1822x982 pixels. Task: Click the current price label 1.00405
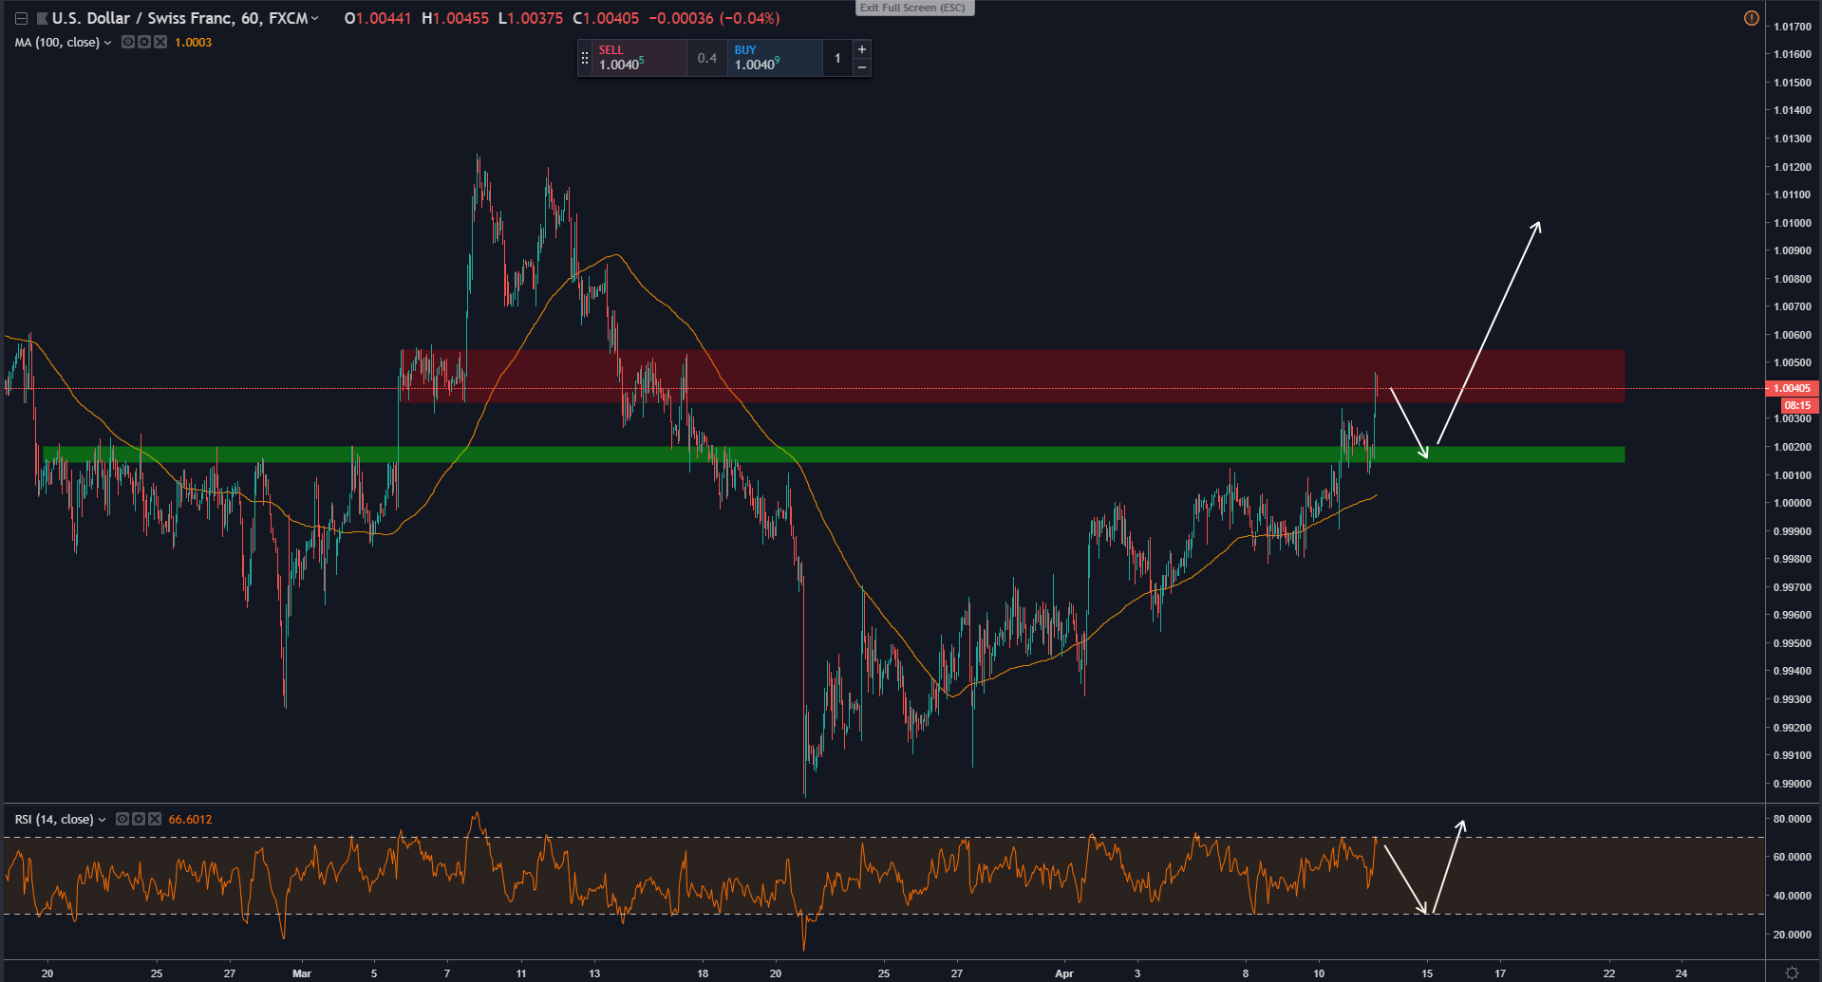pos(1792,388)
